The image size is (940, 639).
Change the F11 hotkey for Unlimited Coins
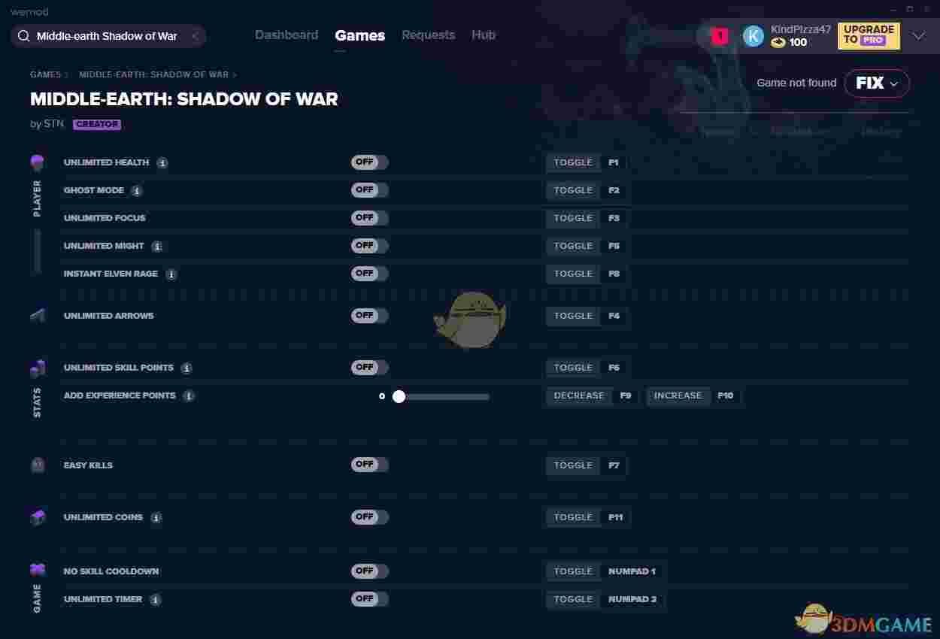click(616, 517)
